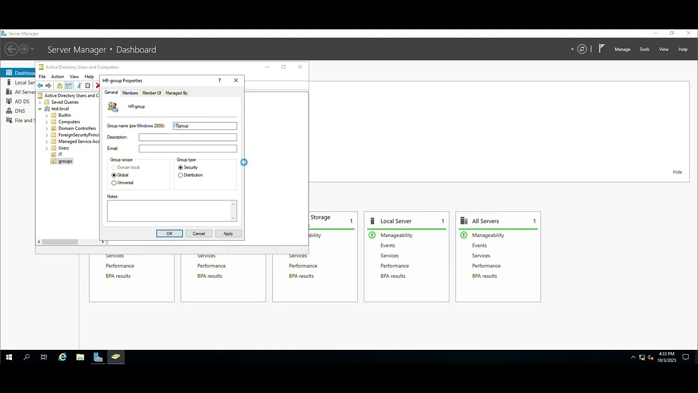
Task: Click Apply button
Action: 228,234
